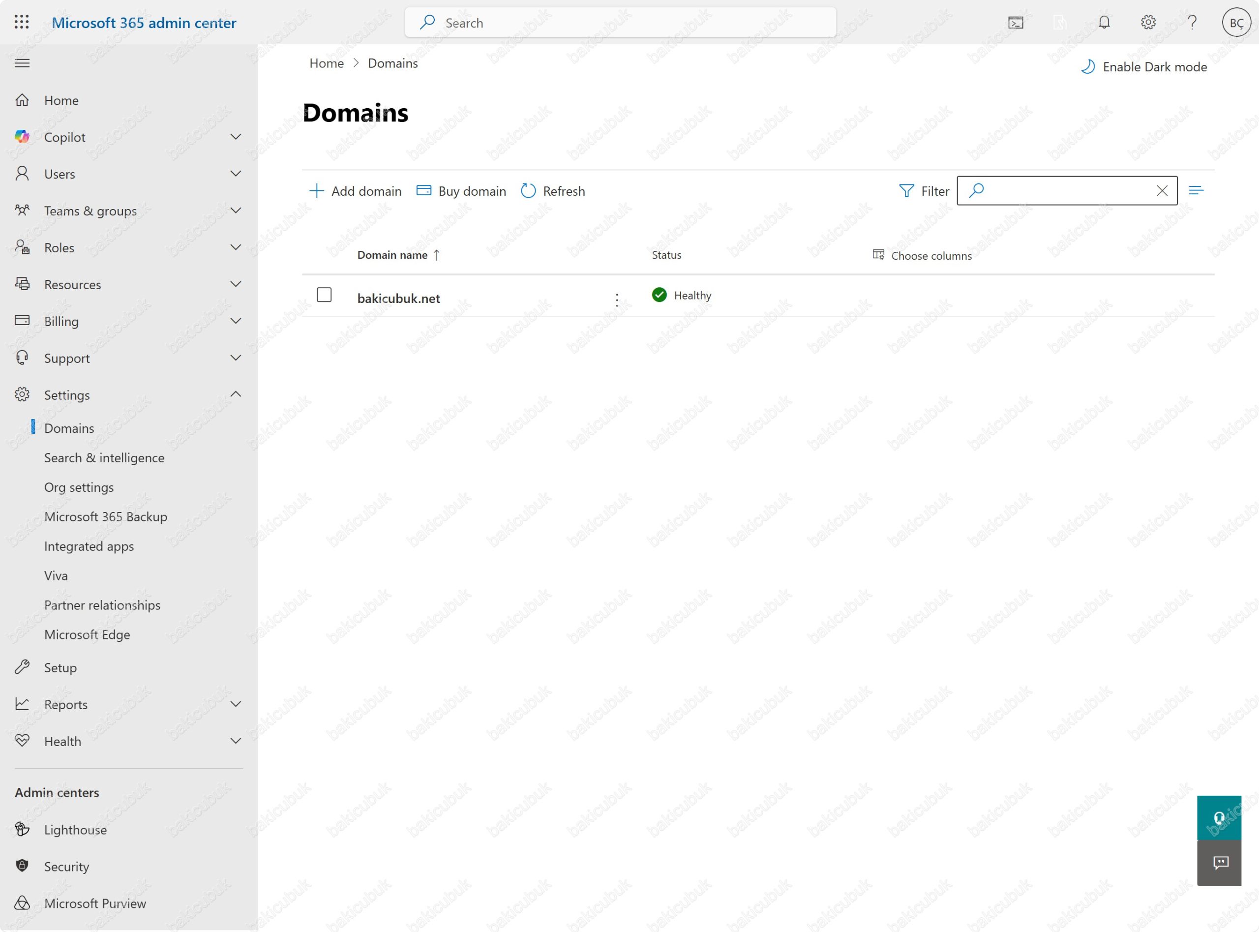
Task: Click the Add domain button
Action: click(356, 191)
